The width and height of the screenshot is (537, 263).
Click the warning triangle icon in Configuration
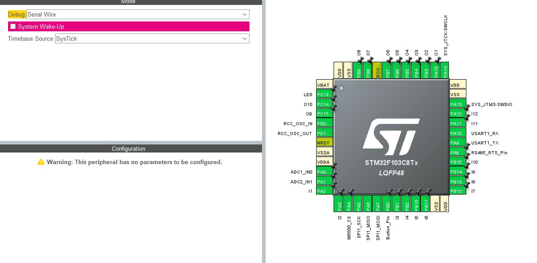click(41, 162)
